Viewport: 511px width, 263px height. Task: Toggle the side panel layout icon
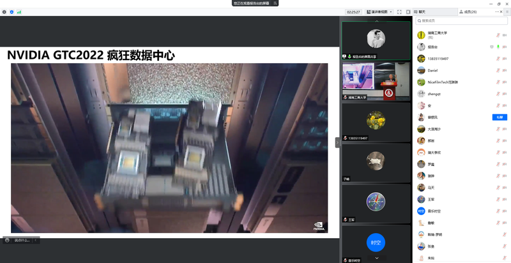coord(408,11)
